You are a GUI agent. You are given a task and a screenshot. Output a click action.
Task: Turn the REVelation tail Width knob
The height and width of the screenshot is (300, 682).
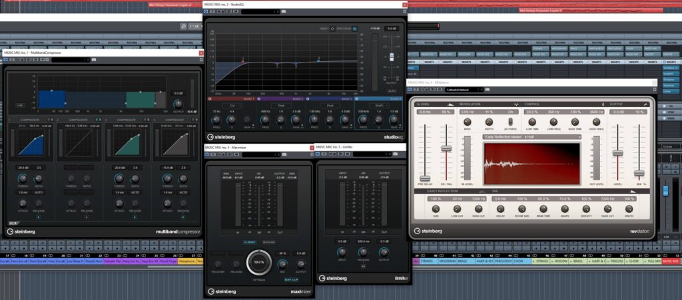[629, 209]
